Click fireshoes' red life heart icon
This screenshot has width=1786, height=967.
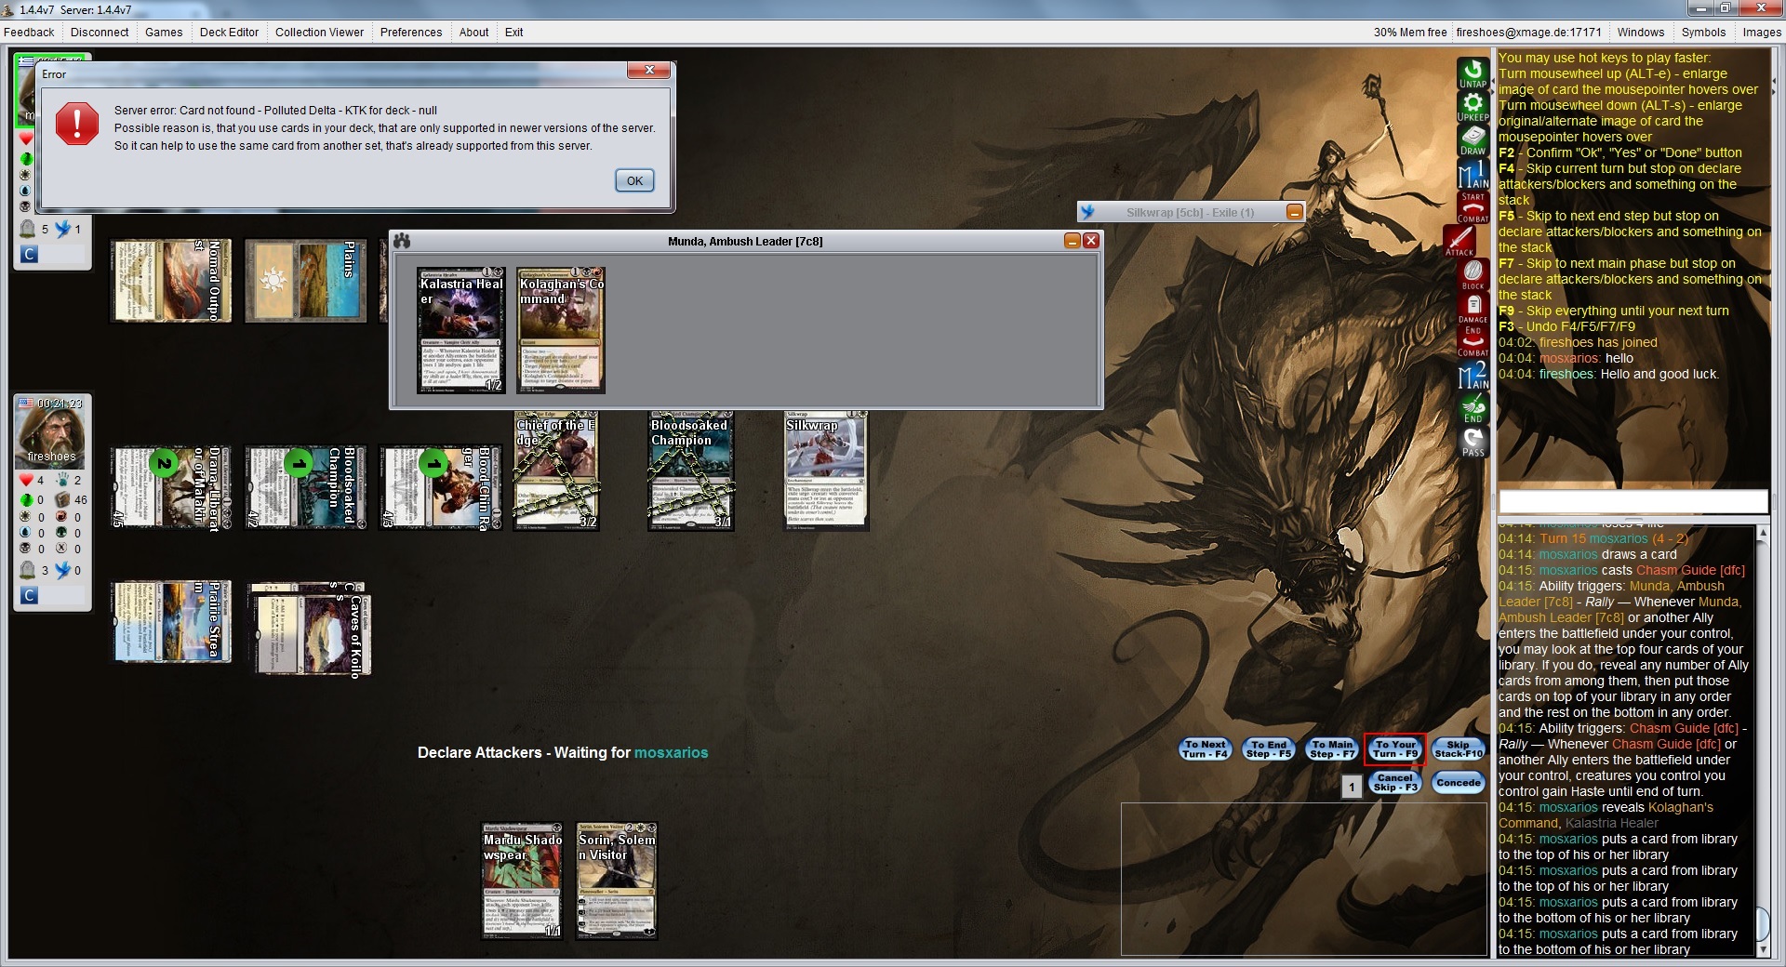coord(26,480)
